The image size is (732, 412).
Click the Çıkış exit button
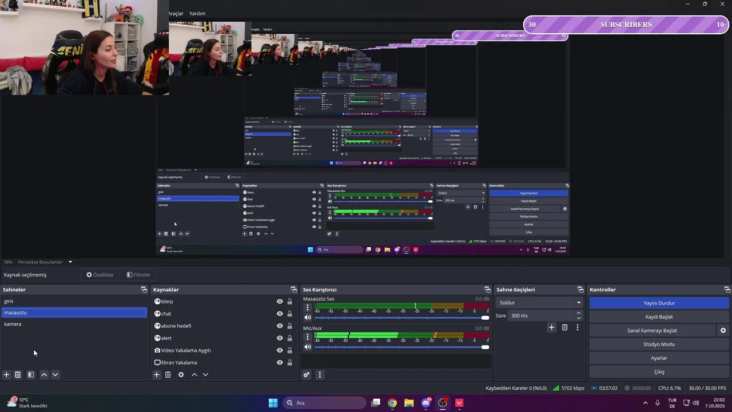tap(659, 372)
